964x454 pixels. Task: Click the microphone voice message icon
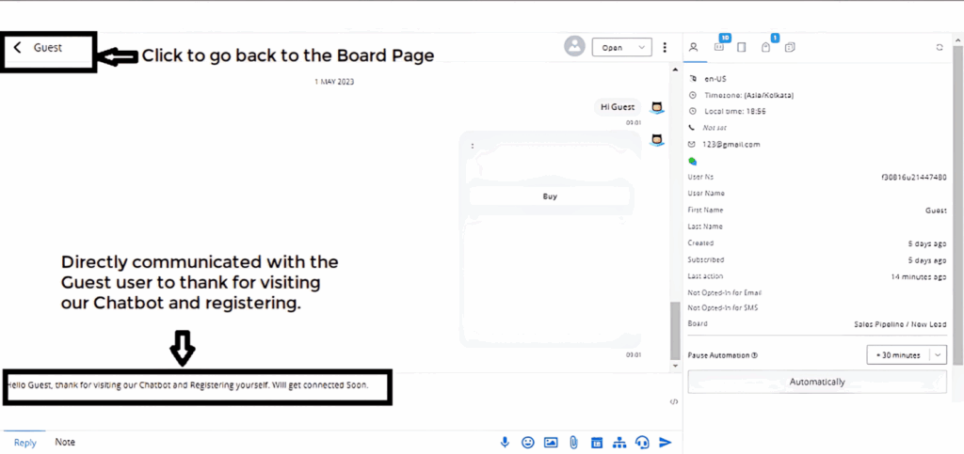tap(506, 442)
